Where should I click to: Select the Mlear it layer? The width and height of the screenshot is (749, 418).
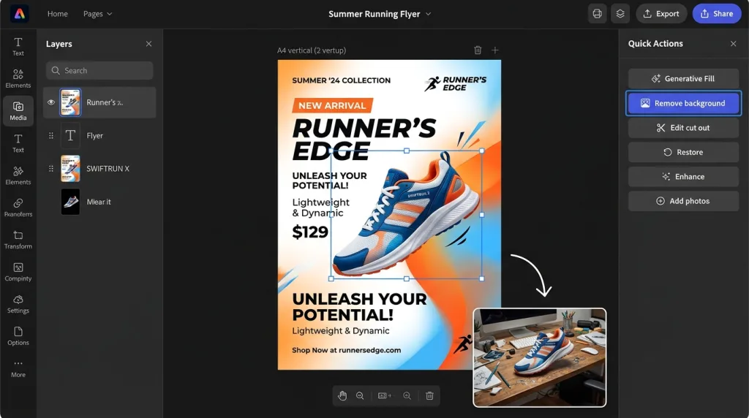(x=99, y=202)
